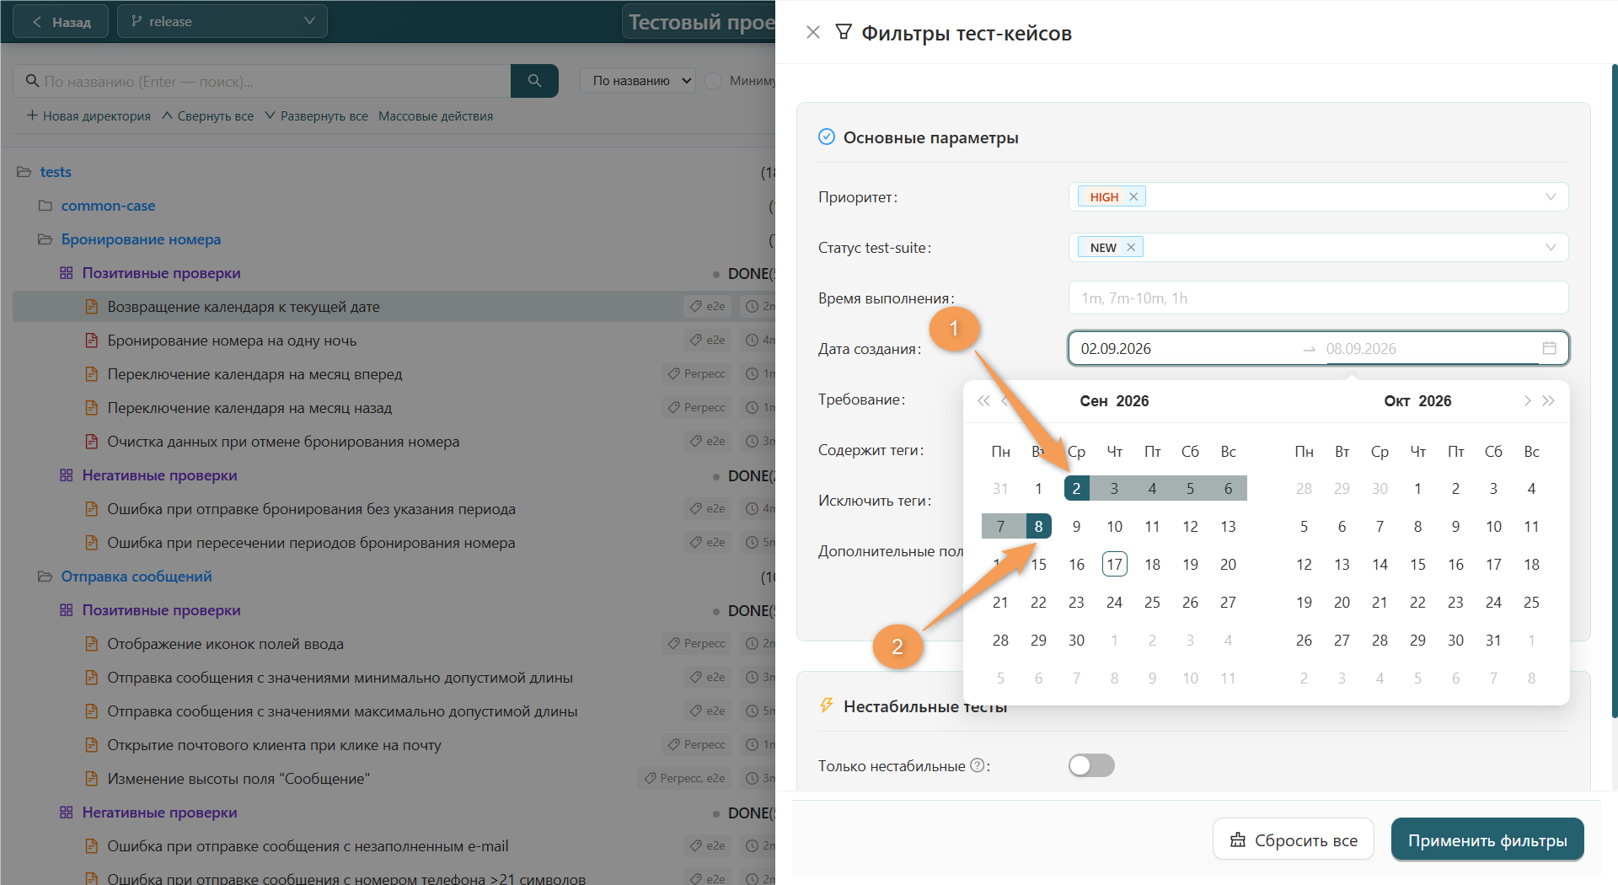Click the tests root folder icon

(x=24, y=172)
